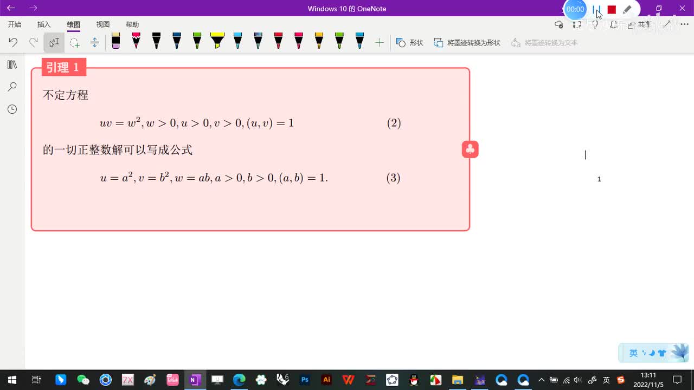Open the more options ellipsis menu
This screenshot has height=390, width=694.
[684, 24]
